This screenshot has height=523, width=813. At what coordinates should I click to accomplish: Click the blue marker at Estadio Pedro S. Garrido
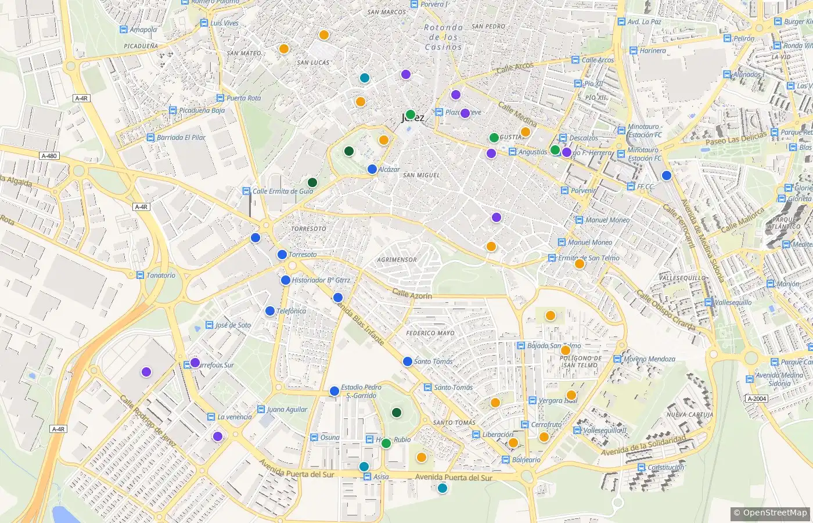click(334, 391)
